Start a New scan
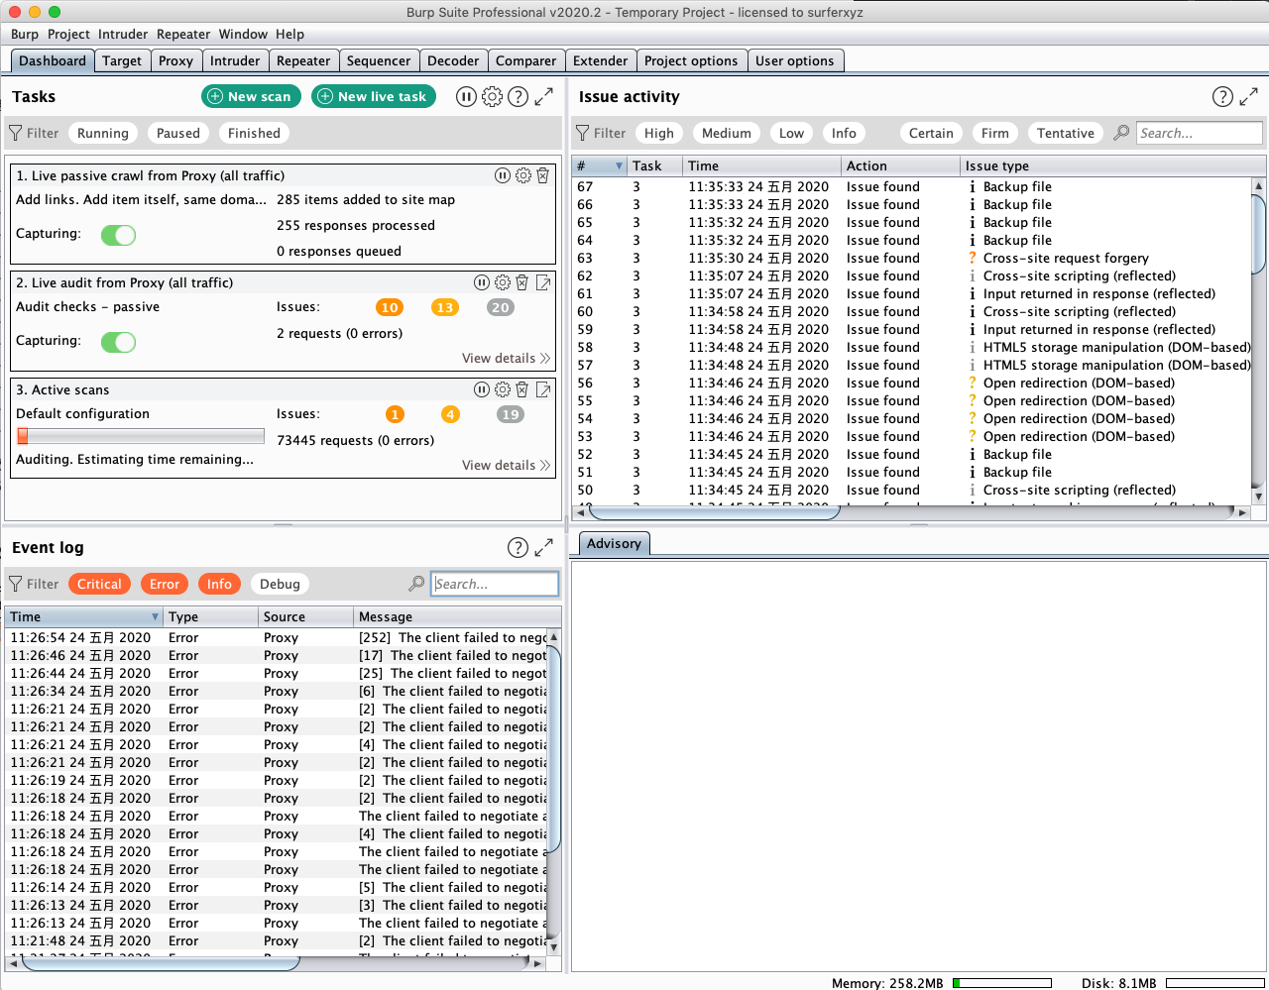 [250, 96]
